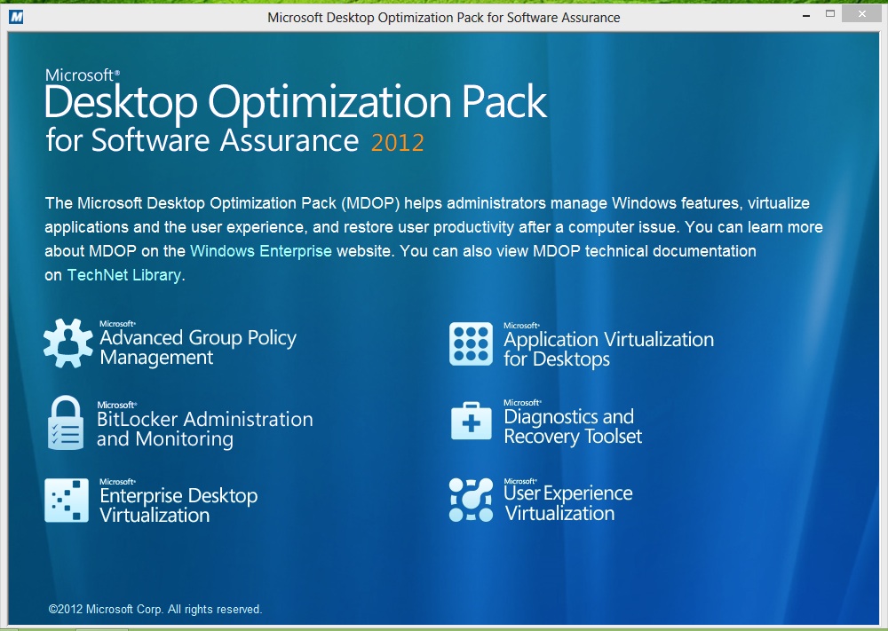The height and width of the screenshot is (631, 888).
Task: Select the User Experience Virtualization text label
Action: coord(567,503)
